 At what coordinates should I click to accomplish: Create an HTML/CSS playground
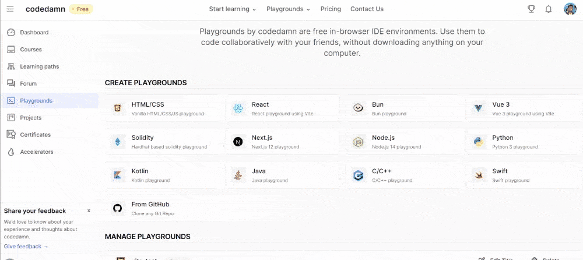[165, 108]
